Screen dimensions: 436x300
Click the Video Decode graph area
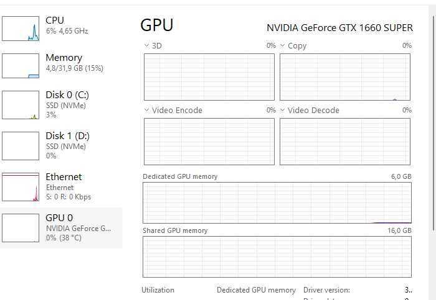344,142
